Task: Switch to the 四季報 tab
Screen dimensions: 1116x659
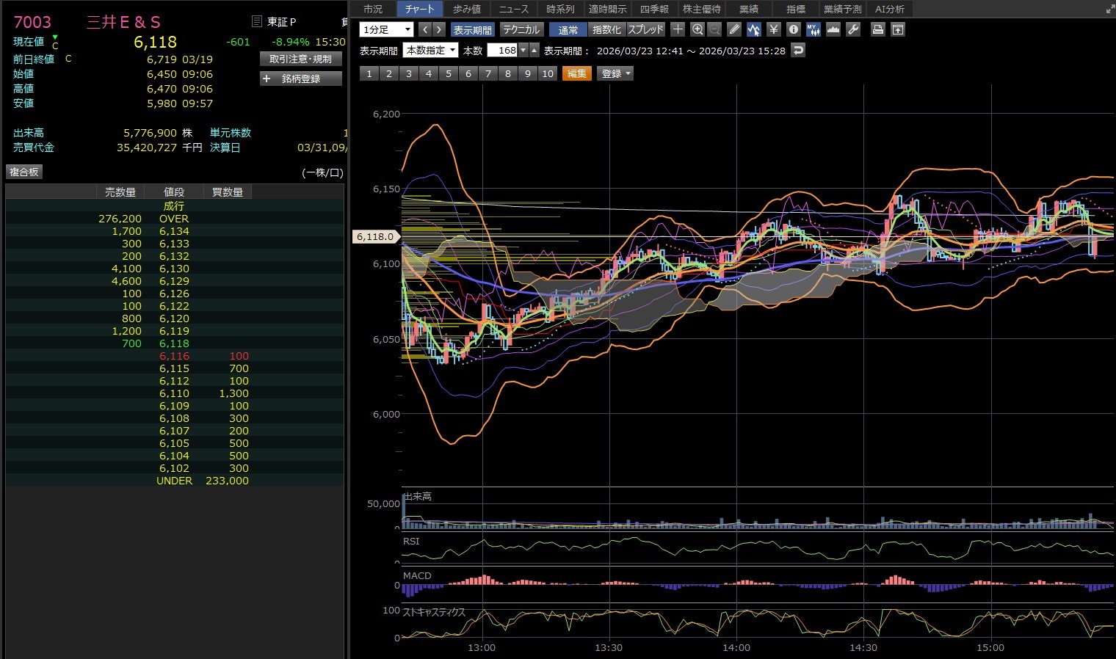Action: 654,9
